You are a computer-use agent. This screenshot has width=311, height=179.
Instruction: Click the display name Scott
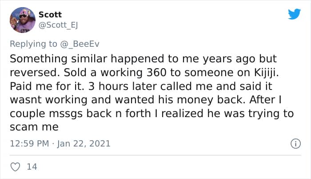point(50,14)
